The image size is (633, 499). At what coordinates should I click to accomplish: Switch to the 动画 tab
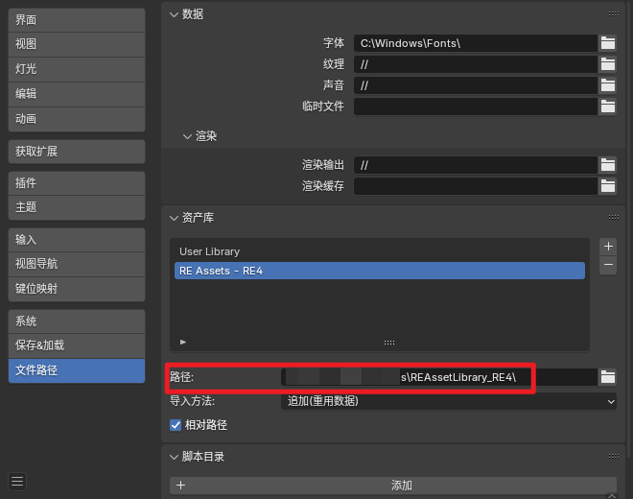[x=77, y=120]
